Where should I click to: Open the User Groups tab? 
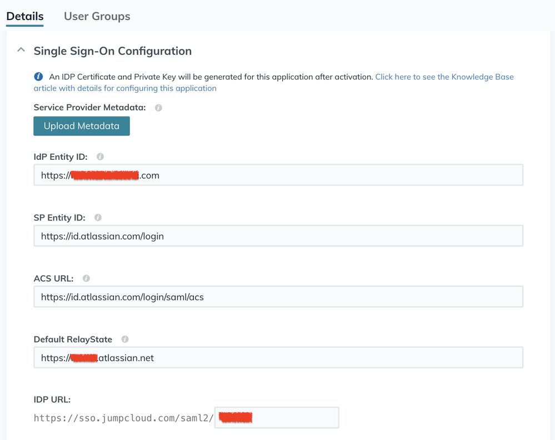(x=97, y=16)
